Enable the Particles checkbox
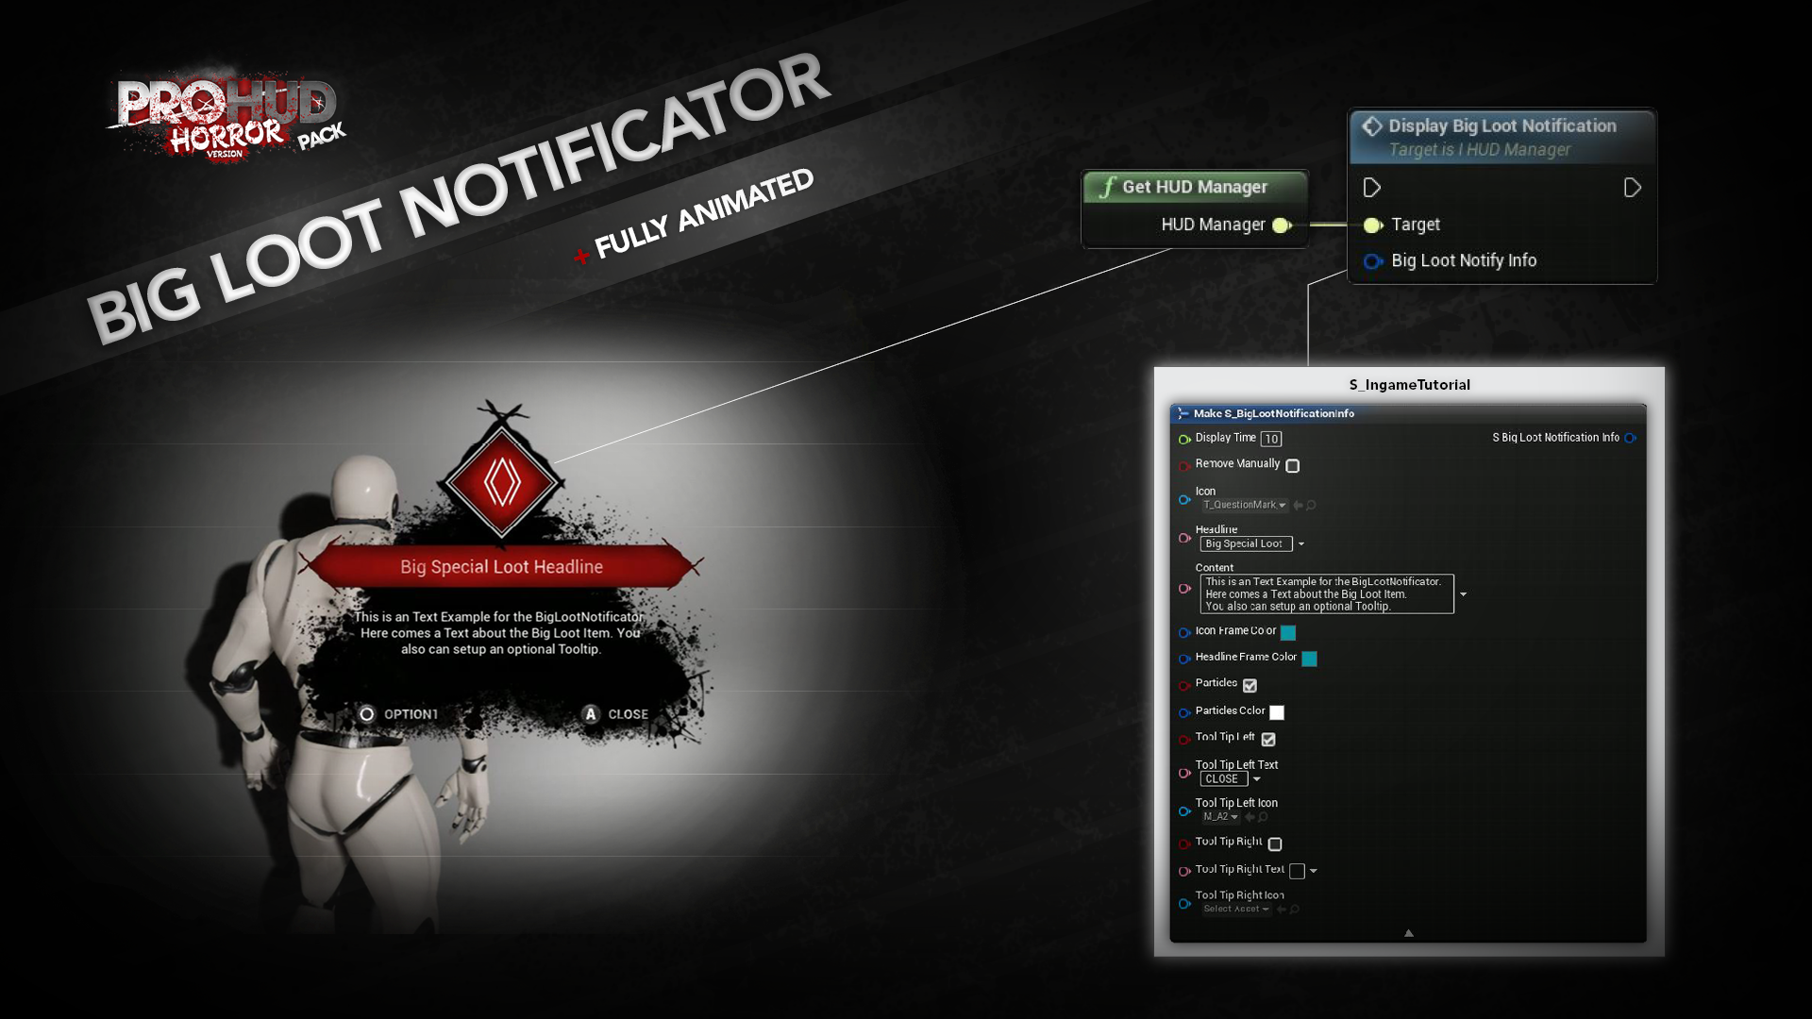This screenshot has height=1019, width=1812. [1250, 684]
